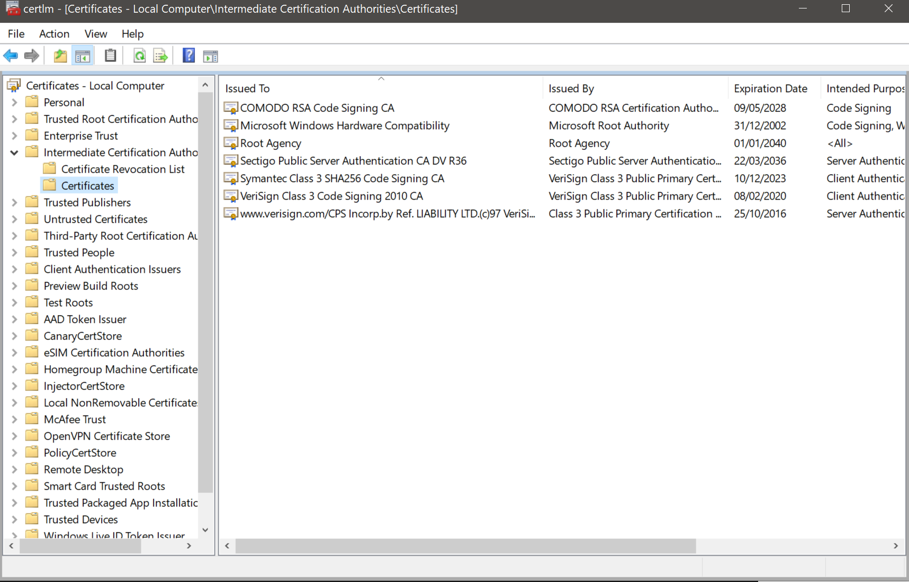Click the Certificate Revocation List folder icon
The width and height of the screenshot is (909, 582).
[50, 168]
